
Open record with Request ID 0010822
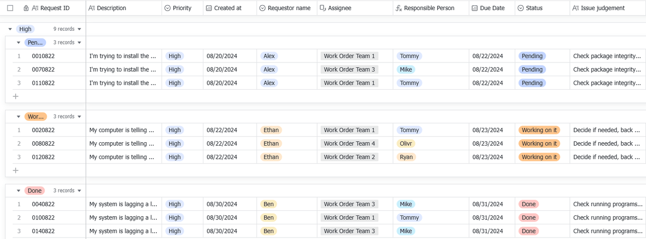tap(43, 56)
